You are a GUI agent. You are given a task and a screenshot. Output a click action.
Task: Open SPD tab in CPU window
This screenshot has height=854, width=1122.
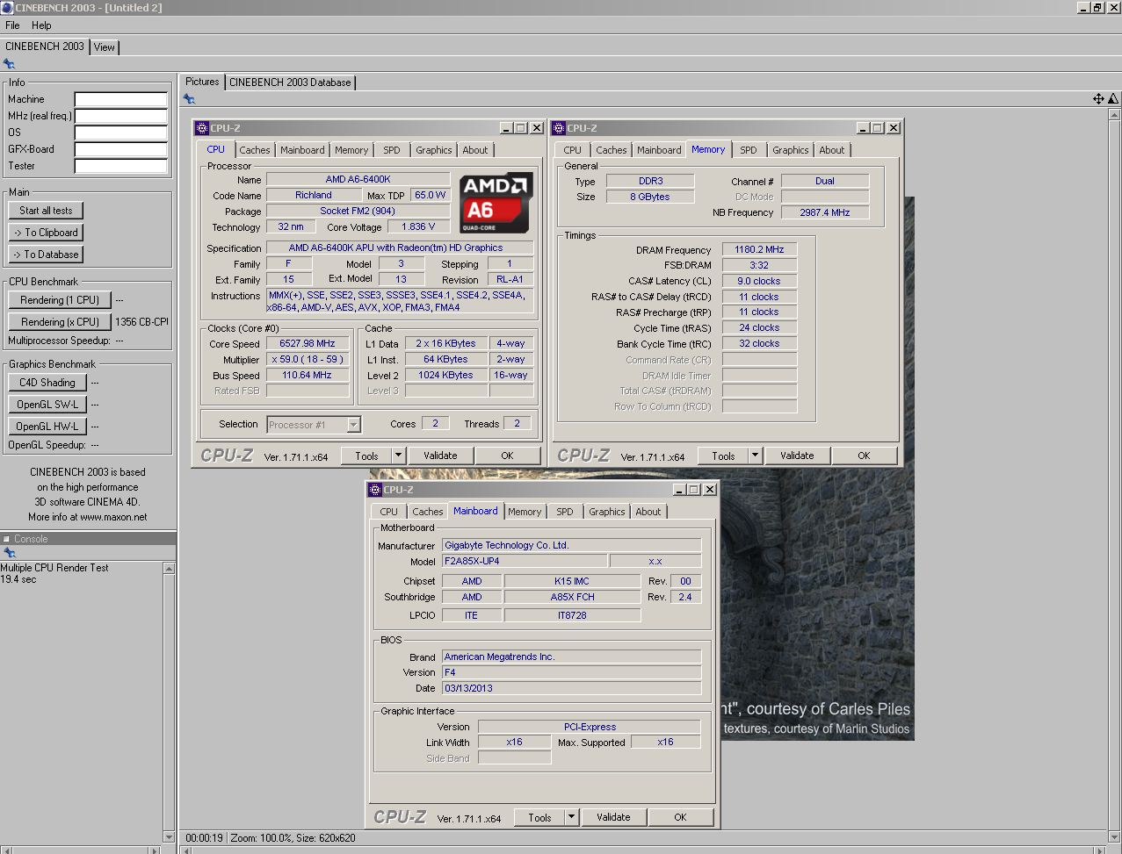[392, 150]
